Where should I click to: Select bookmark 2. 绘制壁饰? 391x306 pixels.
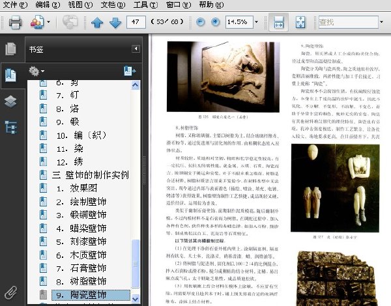point(81,202)
